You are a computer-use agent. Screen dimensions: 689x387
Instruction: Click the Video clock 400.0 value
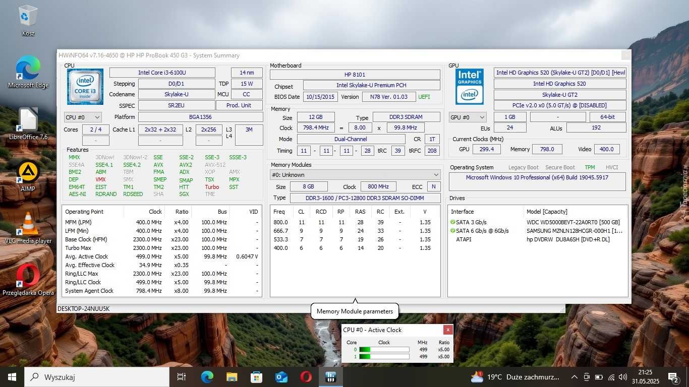click(x=607, y=149)
